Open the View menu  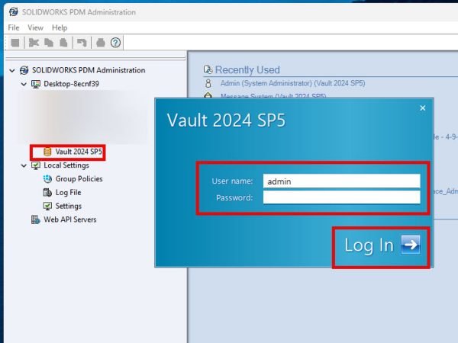pyautogui.click(x=35, y=27)
